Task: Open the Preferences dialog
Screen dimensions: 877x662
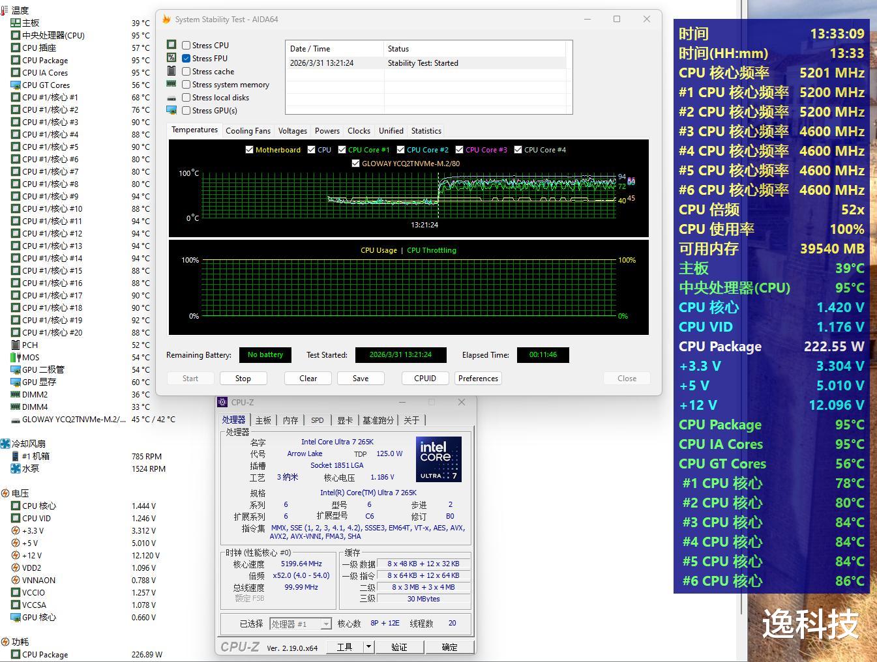Action: (x=478, y=379)
